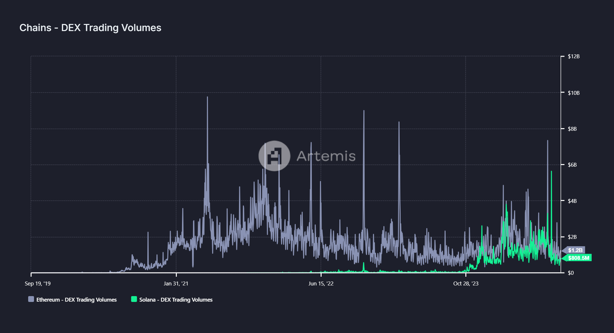Click the Sep 19, '19 x-axis date

coord(38,283)
